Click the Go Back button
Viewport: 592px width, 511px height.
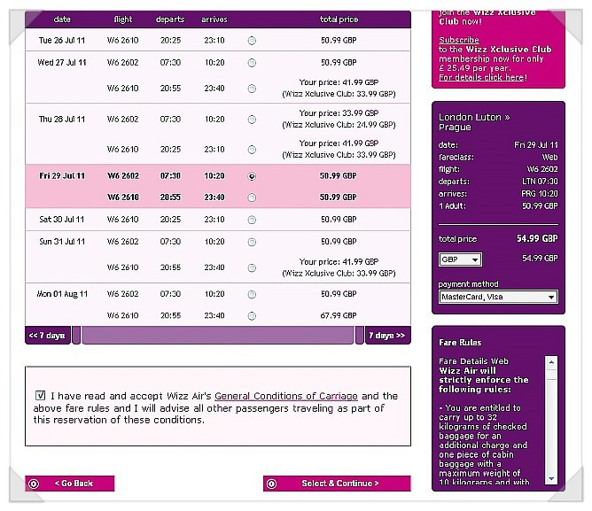70,484
